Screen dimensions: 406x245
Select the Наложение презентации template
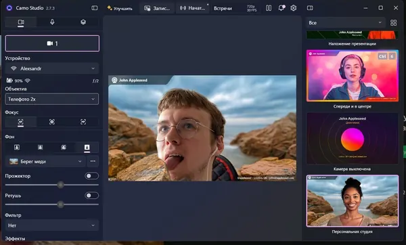(x=352, y=39)
